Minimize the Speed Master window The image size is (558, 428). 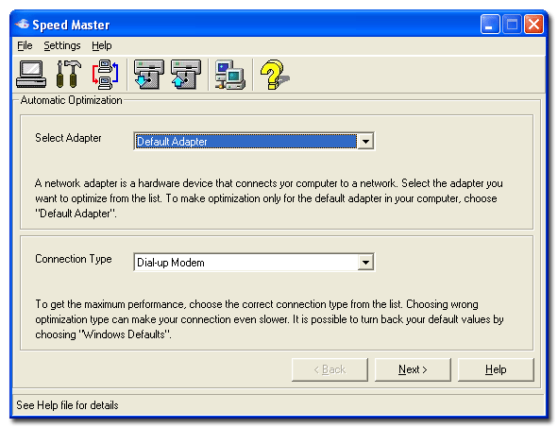point(490,25)
